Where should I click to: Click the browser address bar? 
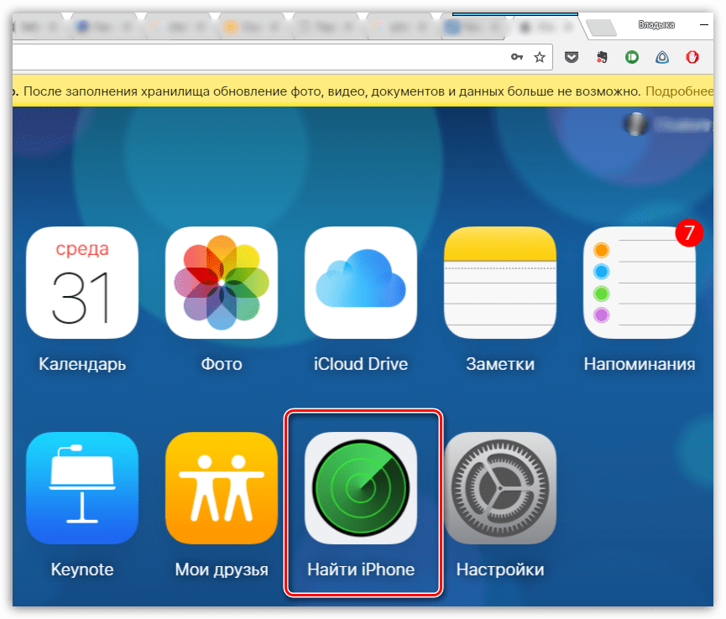pos(252,57)
